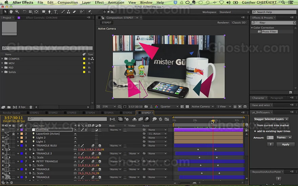The height and width of the screenshot is (186, 298).
Task: Switch to the STEP06 timeline tab
Action: tap(127, 113)
